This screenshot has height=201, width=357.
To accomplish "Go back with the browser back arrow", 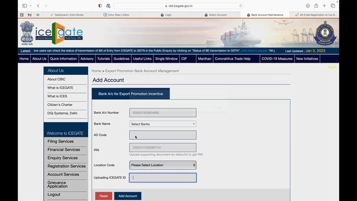I will click(38, 6).
